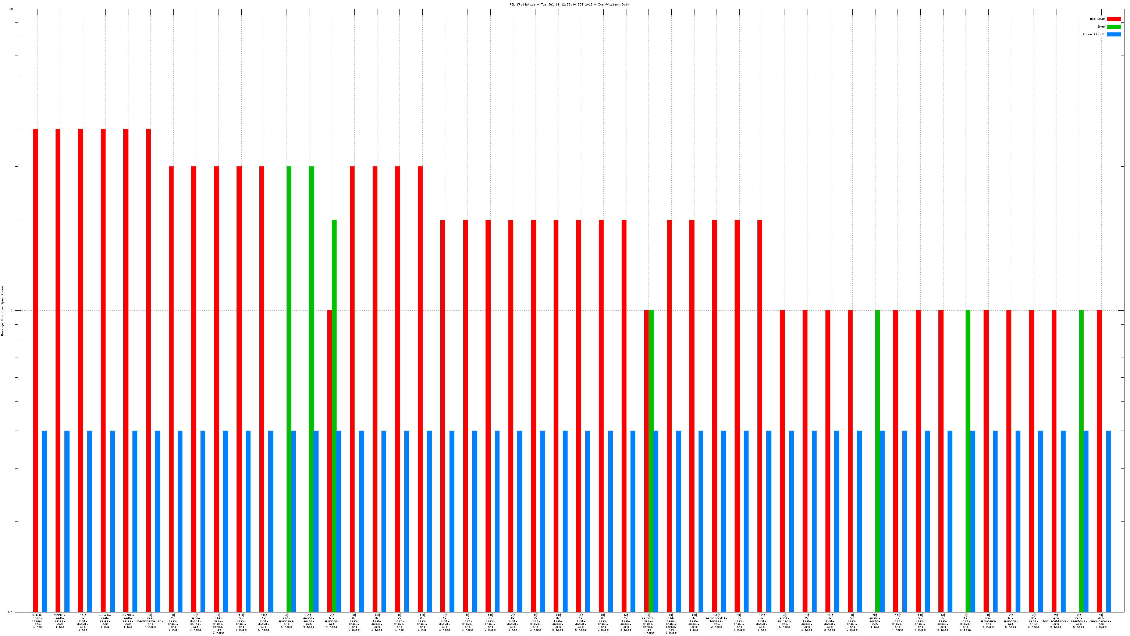Click the red Not Spam legend swatch
The width and height of the screenshot is (1130, 636).
1113,19
